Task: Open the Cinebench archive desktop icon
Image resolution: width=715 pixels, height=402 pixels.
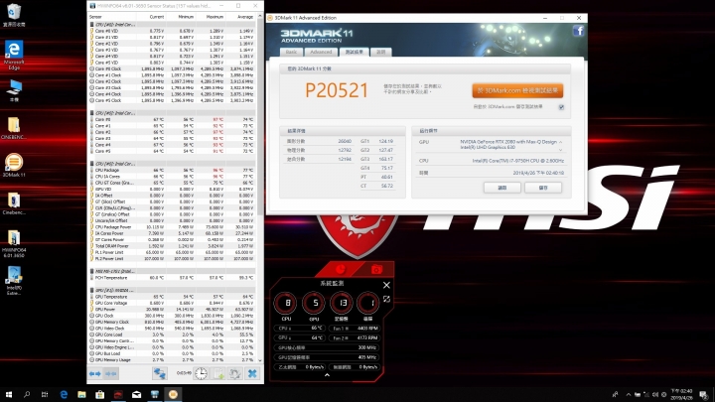Action: [x=14, y=203]
